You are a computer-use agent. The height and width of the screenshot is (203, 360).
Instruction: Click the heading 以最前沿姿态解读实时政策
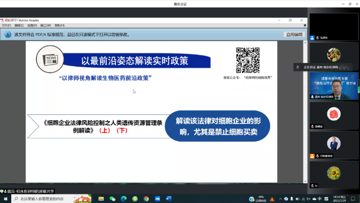(x=135, y=61)
